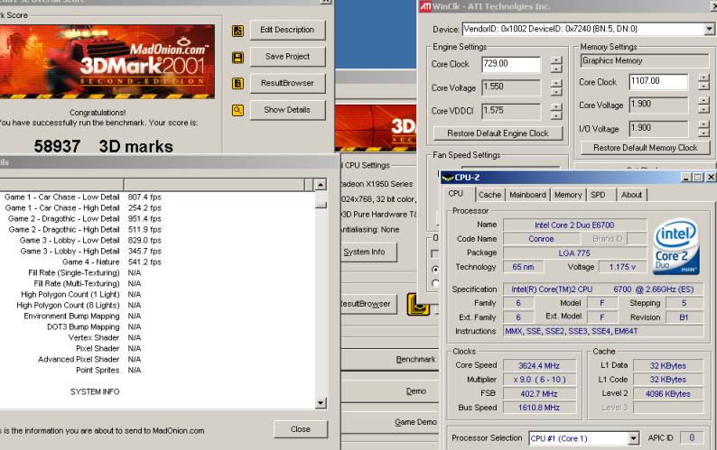Increase Core VDDCI with the up arrow

(556, 107)
